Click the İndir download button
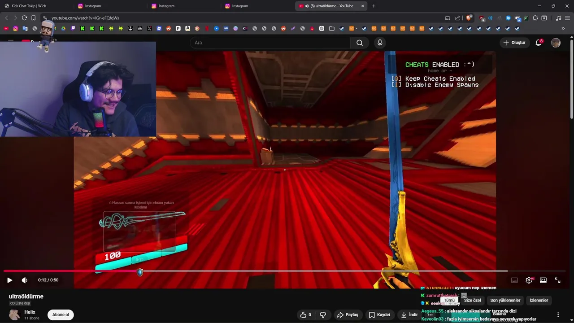 [x=409, y=314]
